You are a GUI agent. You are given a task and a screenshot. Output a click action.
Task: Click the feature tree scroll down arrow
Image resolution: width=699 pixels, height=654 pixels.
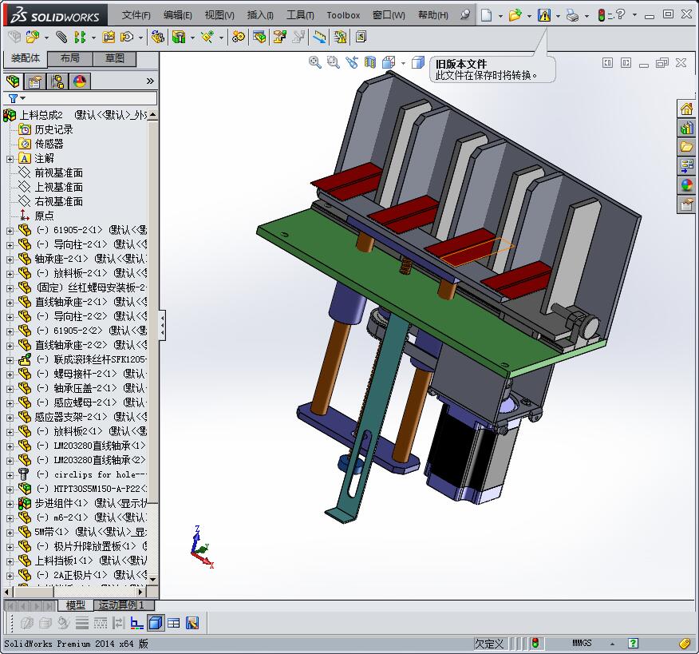point(153,579)
